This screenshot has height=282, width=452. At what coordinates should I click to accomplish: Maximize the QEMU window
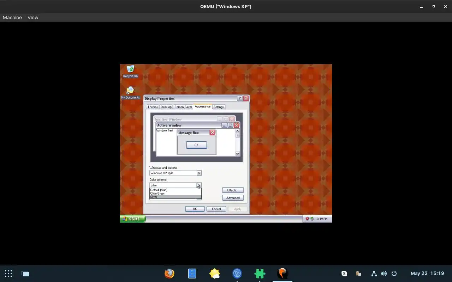click(x=434, y=6)
